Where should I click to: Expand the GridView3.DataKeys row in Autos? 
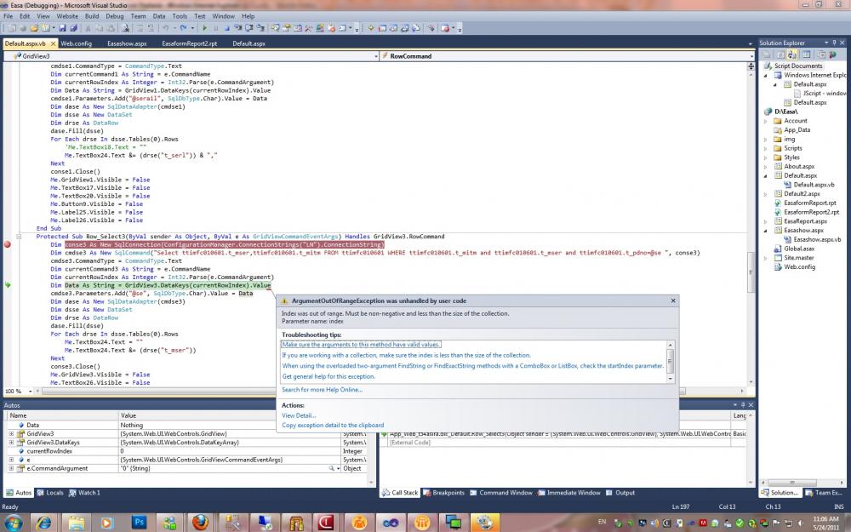point(11,443)
